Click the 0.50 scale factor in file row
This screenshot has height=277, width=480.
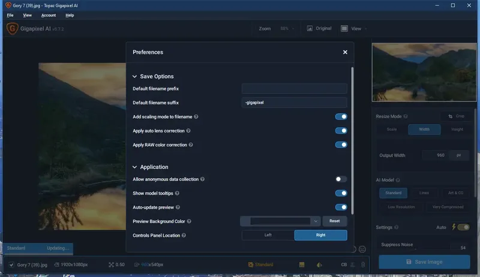pyautogui.click(x=120, y=265)
